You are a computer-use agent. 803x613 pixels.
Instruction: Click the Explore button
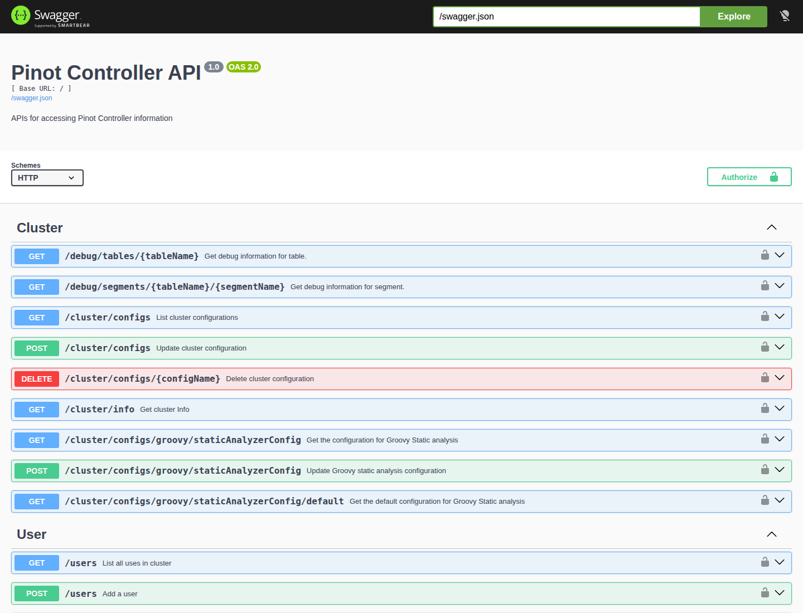coord(734,17)
